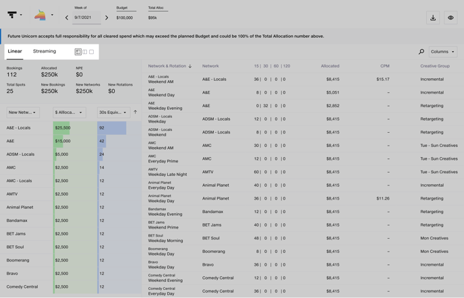
Task: Select Boomerang in the network list
Action: coord(18,260)
